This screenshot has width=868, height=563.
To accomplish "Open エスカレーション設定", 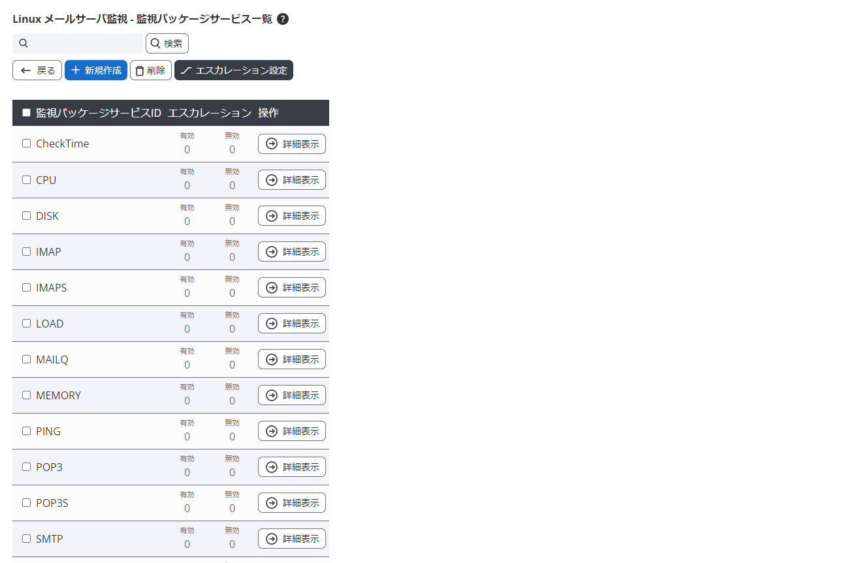I will click(234, 70).
